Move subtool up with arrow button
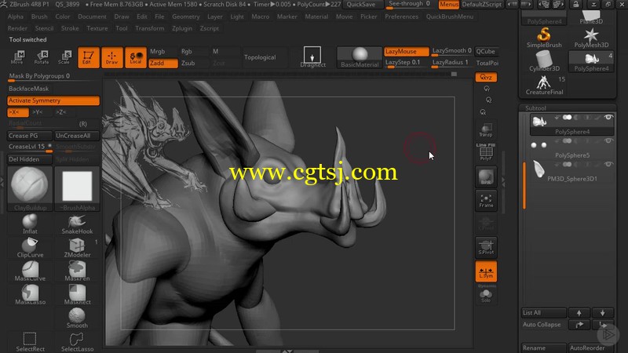 [x=579, y=312]
